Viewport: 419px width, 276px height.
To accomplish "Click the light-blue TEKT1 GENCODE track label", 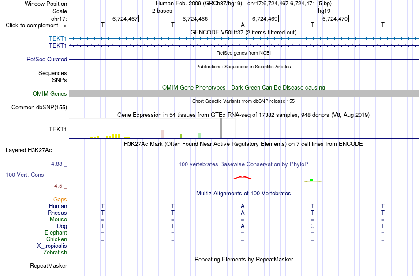I will [x=58, y=38].
